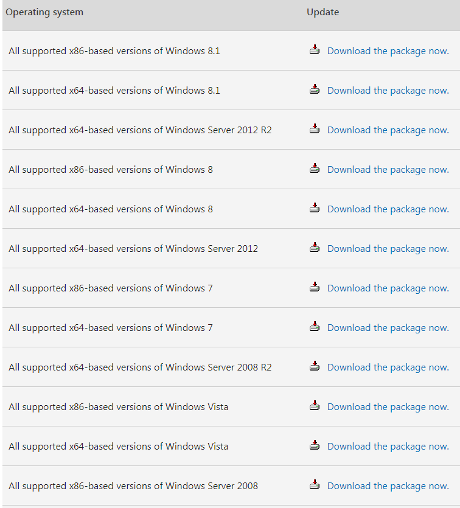Click download icon for x86 Windows Vista
Viewport: 460px width, 508px height.
(314, 405)
